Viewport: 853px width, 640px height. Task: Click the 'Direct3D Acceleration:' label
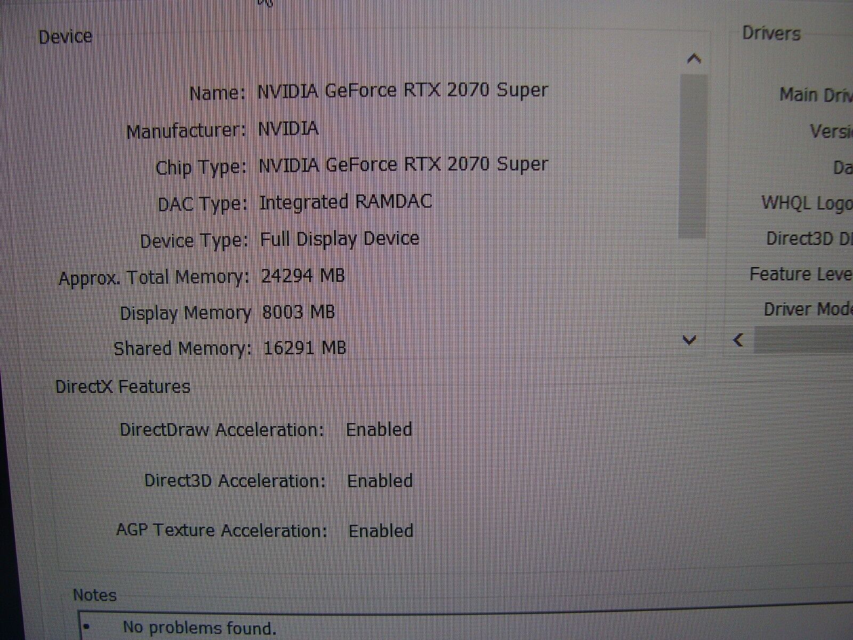click(235, 481)
